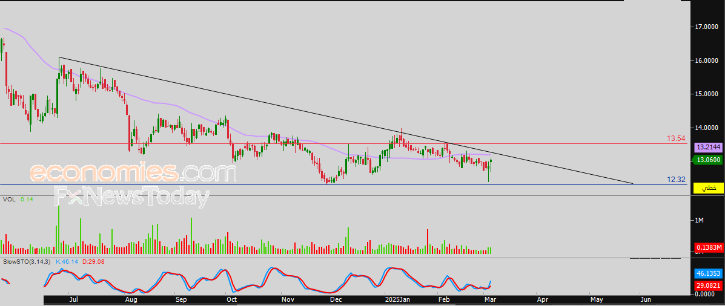Click the blue 46.1353 stochastic tag
The height and width of the screenshot is (306, 725).
point(709,273)
